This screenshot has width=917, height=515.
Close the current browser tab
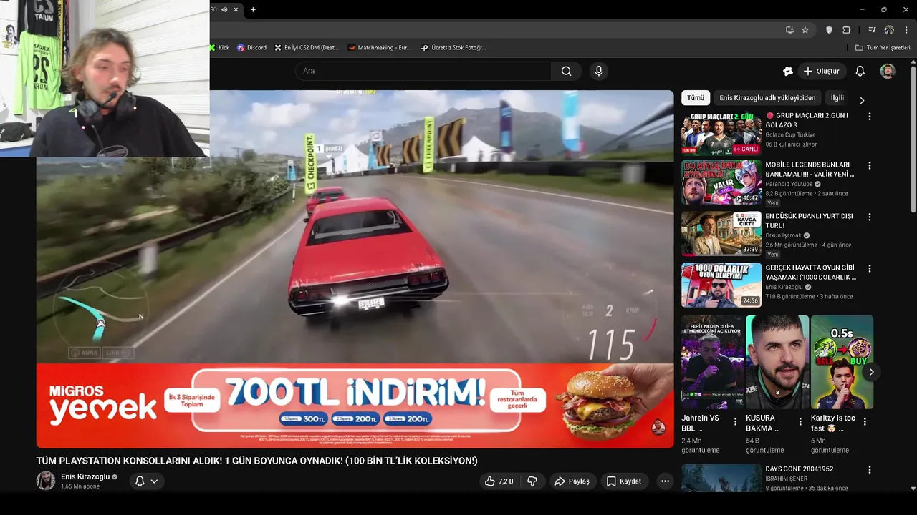[x=236, y=9]
